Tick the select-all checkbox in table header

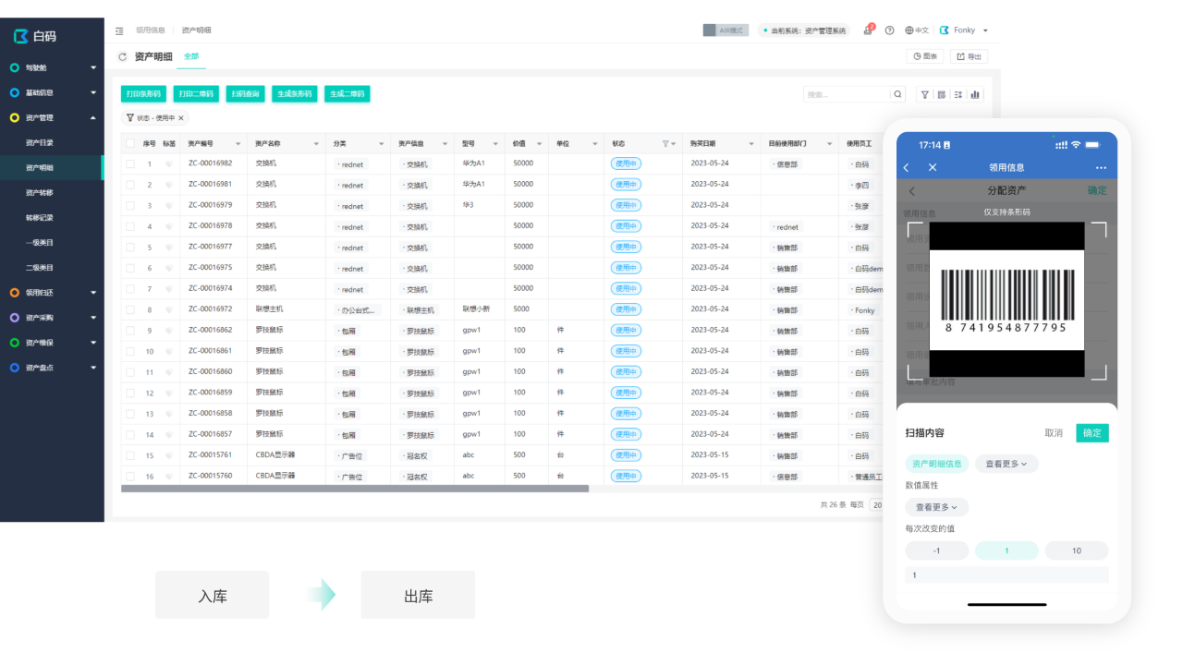tap(130, 143)
